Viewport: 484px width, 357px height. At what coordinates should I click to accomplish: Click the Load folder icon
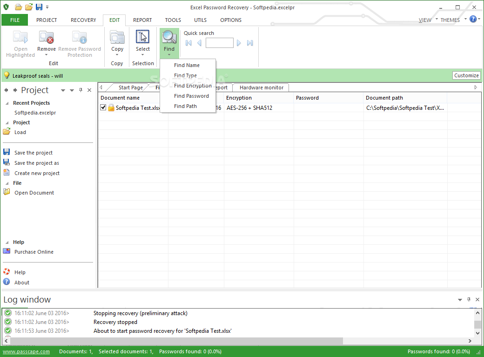pos(7,132)
